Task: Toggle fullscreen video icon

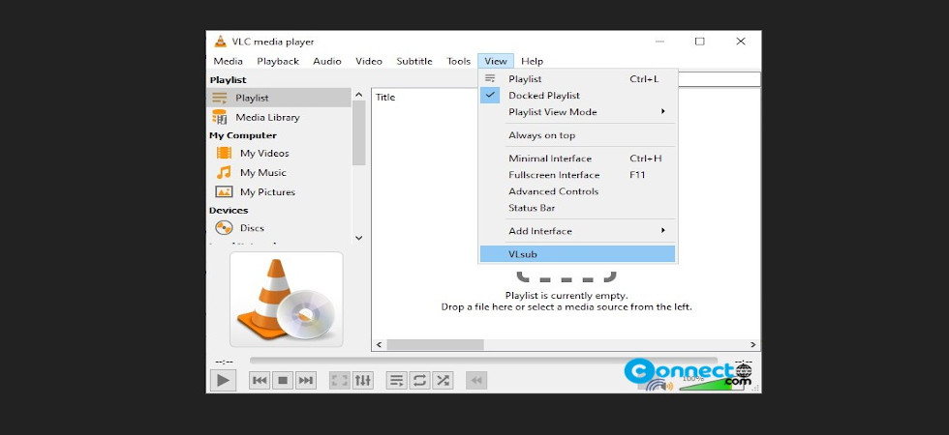Action: coord(340,380)
